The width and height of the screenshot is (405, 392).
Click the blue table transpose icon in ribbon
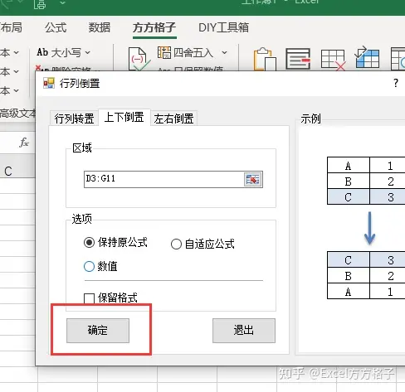tap(367, 57)
